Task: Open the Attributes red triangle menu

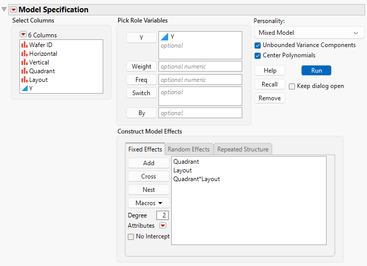Action: click(163, 226)
